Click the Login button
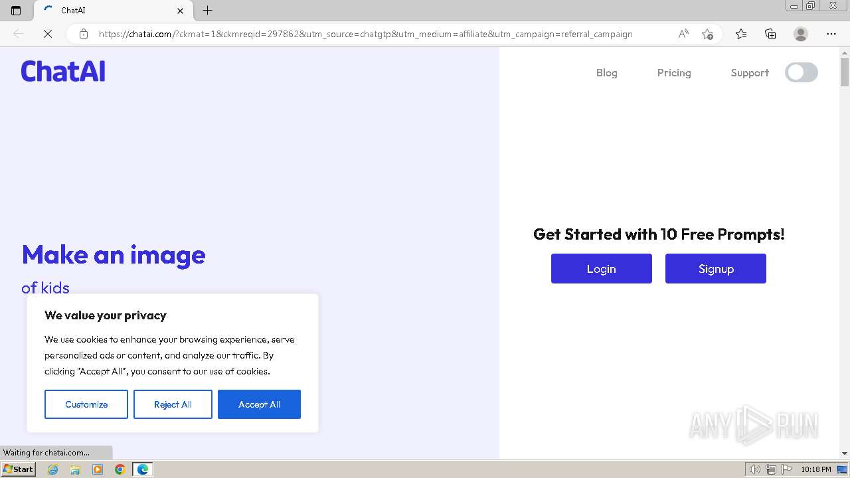850x478 pixels. coord(602,268)
